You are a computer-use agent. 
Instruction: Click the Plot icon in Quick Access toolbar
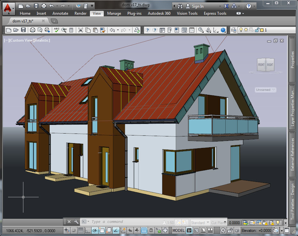(x=33, y=30)
